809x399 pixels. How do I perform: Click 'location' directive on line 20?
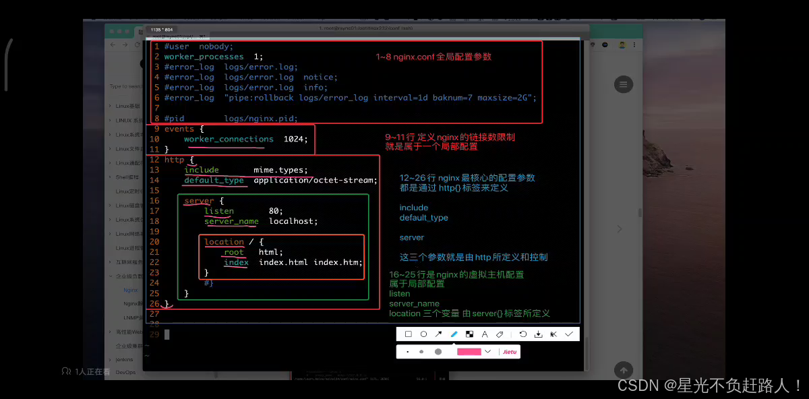(224, 241)
